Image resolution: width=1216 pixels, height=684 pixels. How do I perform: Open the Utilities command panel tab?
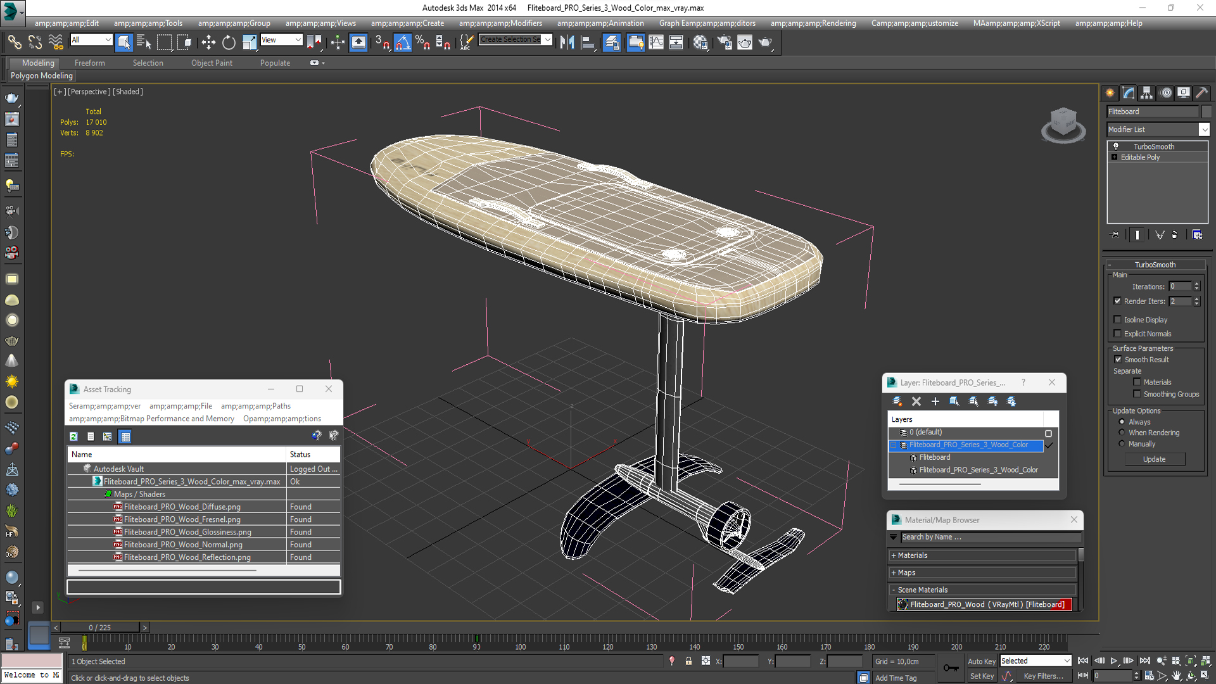1202,92
